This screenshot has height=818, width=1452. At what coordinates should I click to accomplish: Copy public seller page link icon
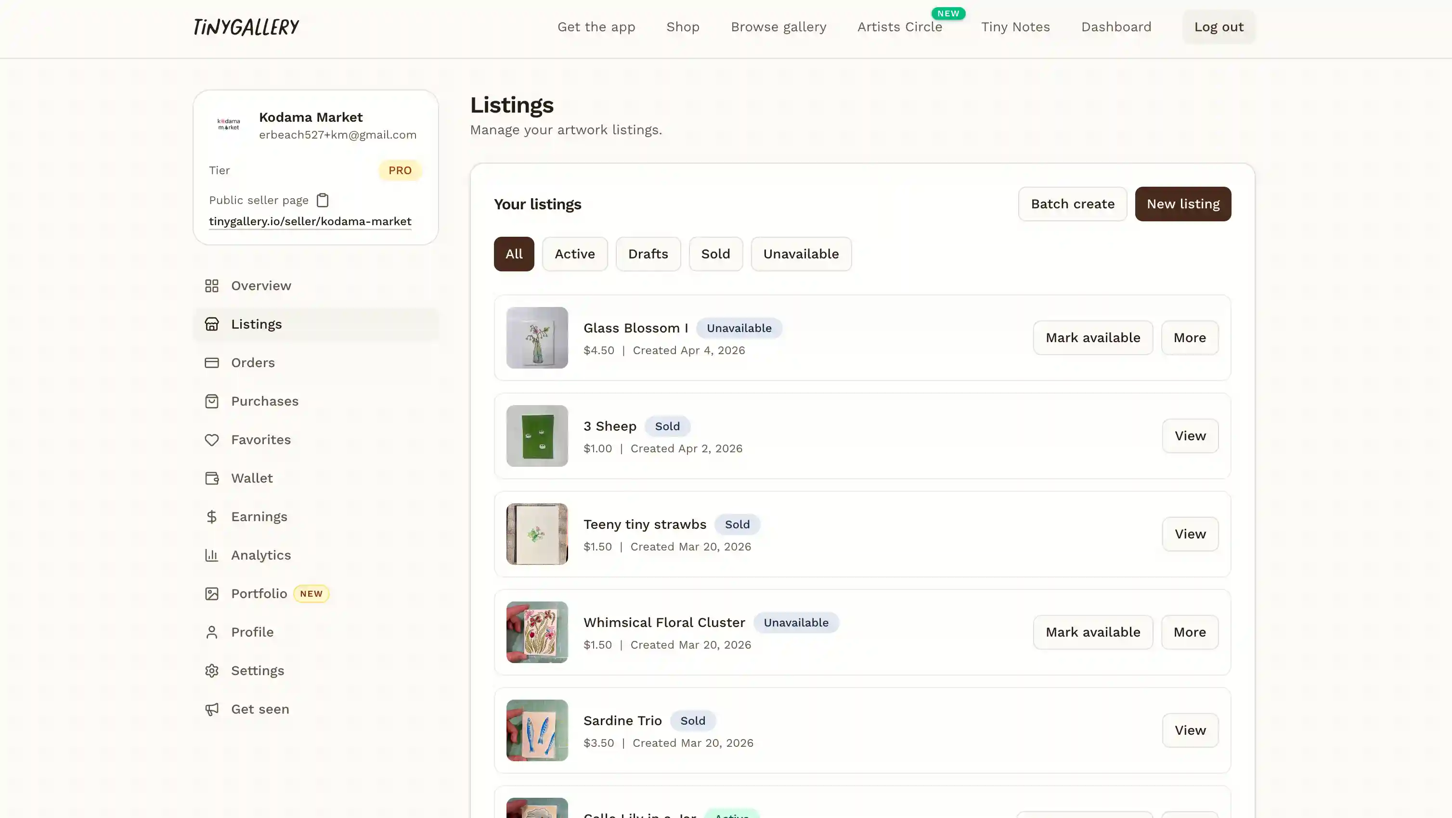tap(323, 200)
